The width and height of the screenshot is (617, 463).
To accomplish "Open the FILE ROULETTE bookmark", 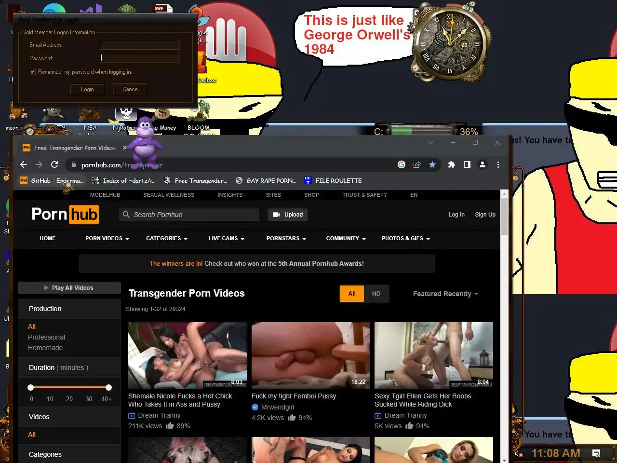I will (x=333, y=180).
